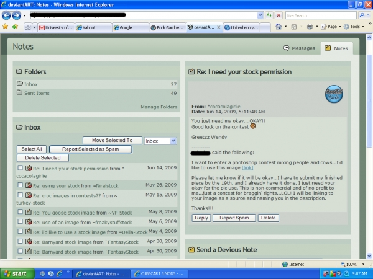373x279 pixels.
Task: Check the box for VP-Stock goose note
Action: pos(21,211)
